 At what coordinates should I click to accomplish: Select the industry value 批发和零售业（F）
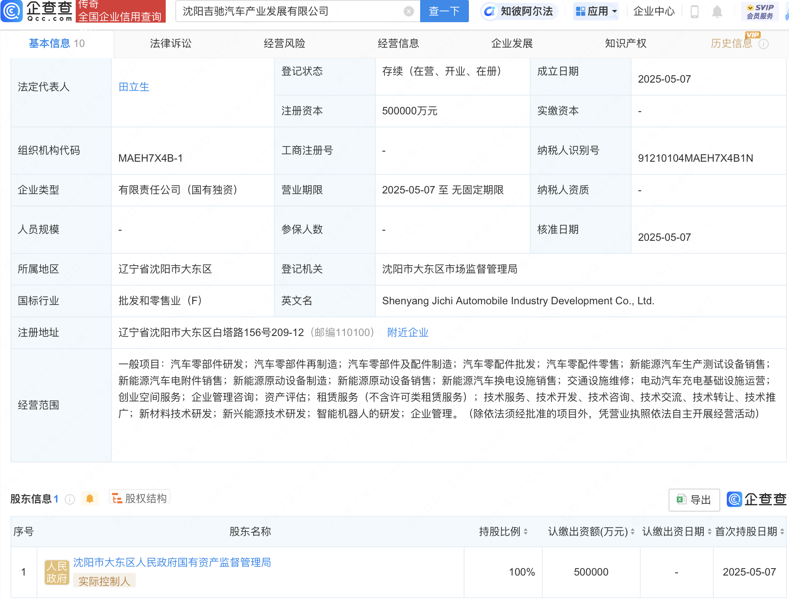click(163, 301)
